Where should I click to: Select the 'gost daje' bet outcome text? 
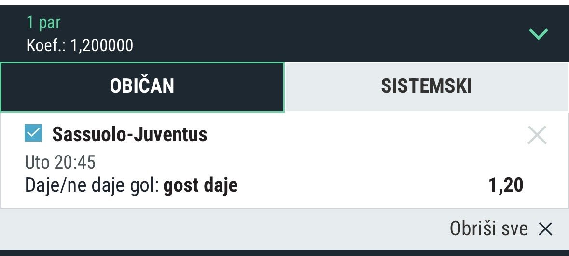point(200,185)
